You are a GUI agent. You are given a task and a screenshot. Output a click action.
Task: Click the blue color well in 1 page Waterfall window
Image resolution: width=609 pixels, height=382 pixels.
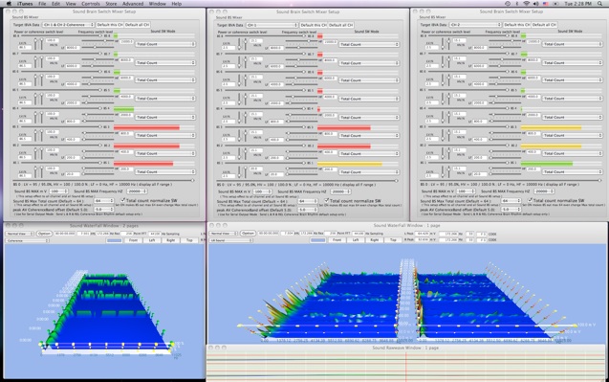tap(317, 240)
